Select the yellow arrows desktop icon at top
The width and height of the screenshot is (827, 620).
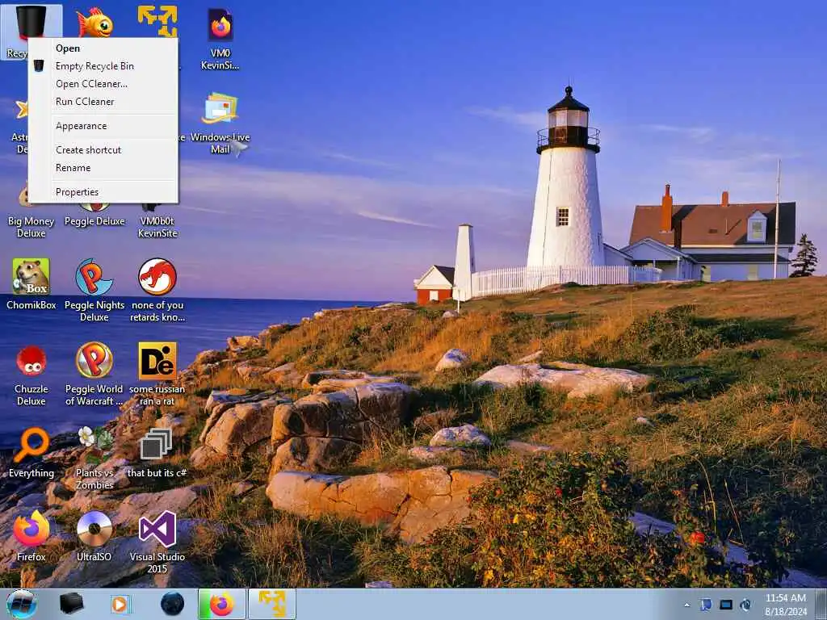pyautogui.click(x=157, y=21)
